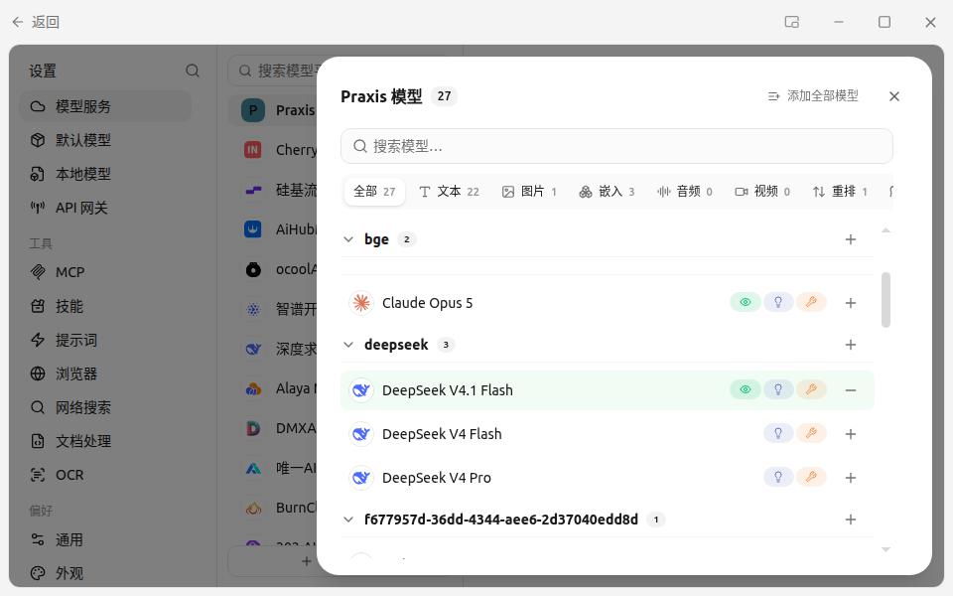Open 通用 preferences page
The image size is (953, 596).
(x=105, y=539)
